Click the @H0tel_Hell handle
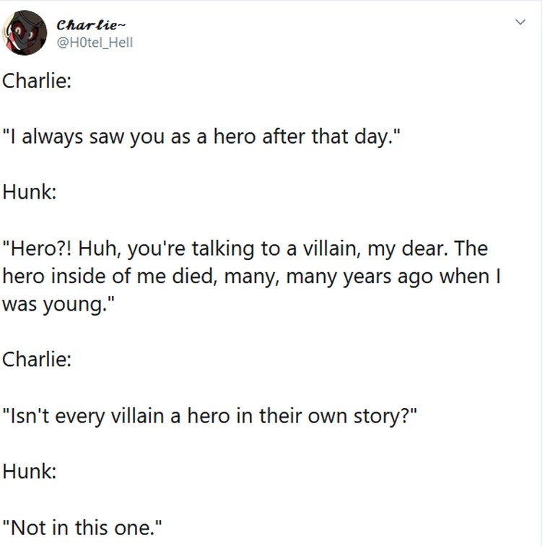The image size is (545, 546). [x=95, y=43]
